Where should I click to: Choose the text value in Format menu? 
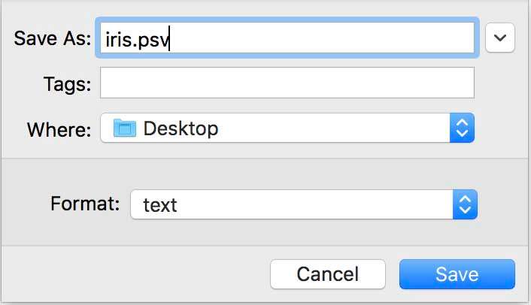point(160,205)
